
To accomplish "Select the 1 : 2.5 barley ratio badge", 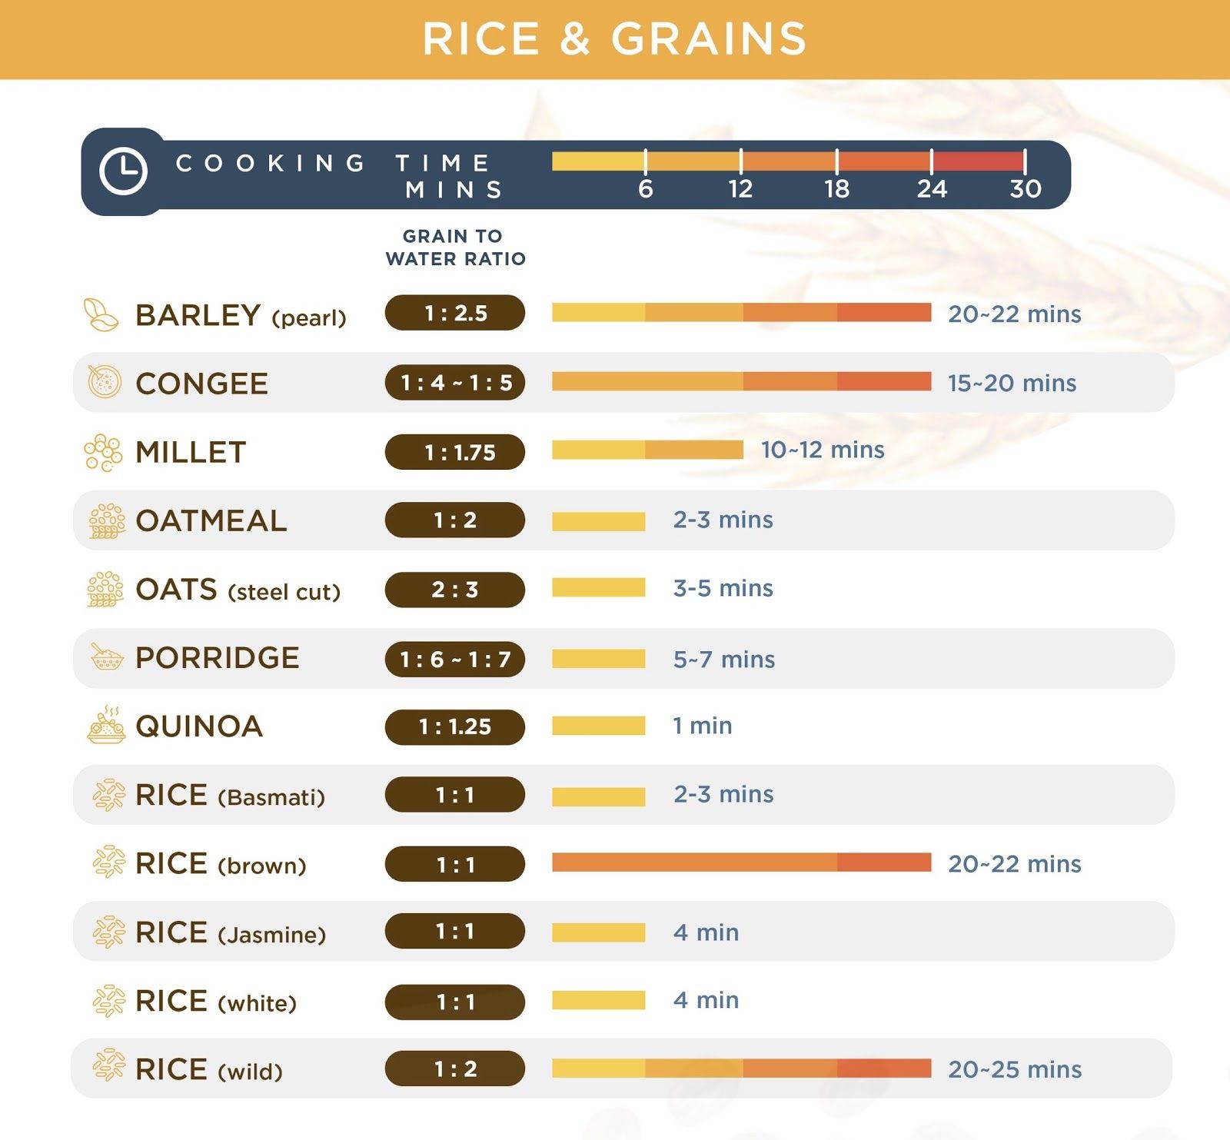I will (455, 313).
